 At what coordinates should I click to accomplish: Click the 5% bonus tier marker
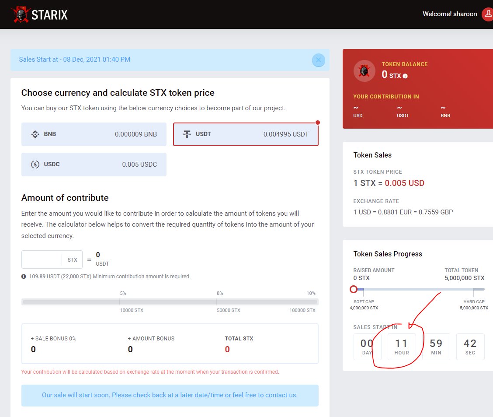tap(123, 293)
